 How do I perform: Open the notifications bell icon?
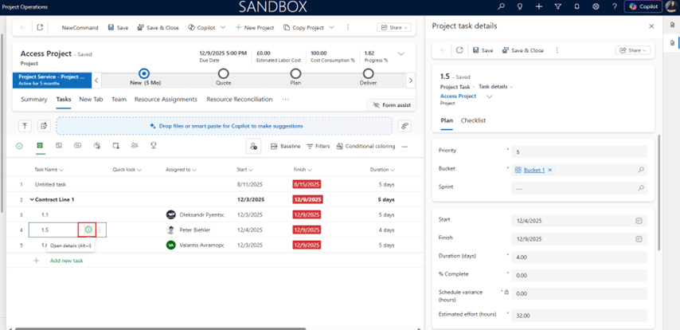pos(576,6)
